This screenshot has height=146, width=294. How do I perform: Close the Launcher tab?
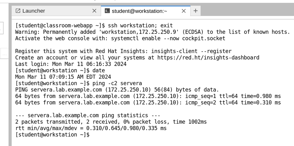tap(94, 11)
